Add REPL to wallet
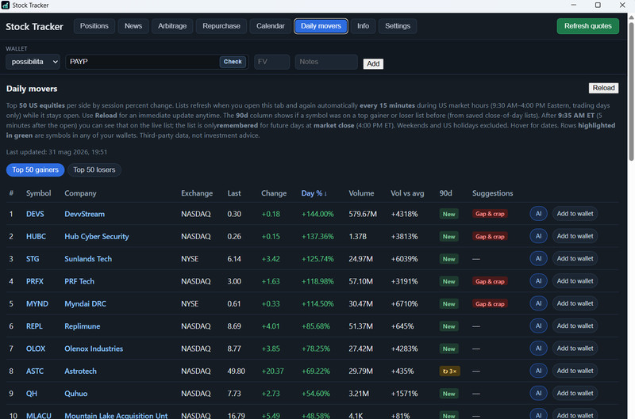 pyautogui.click(x=575, y=326)
